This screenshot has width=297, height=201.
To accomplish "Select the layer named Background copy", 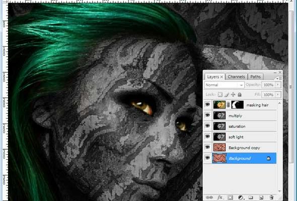I will coord(244,148).
